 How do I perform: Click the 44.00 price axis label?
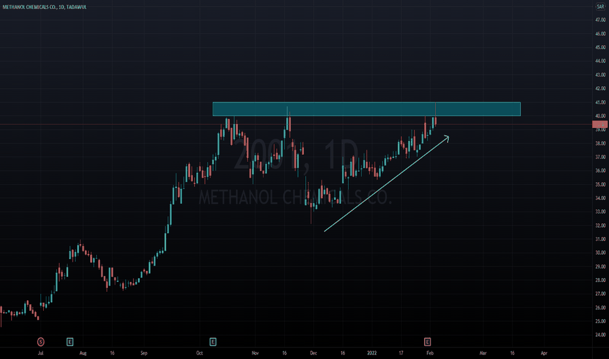click(601, 61)
